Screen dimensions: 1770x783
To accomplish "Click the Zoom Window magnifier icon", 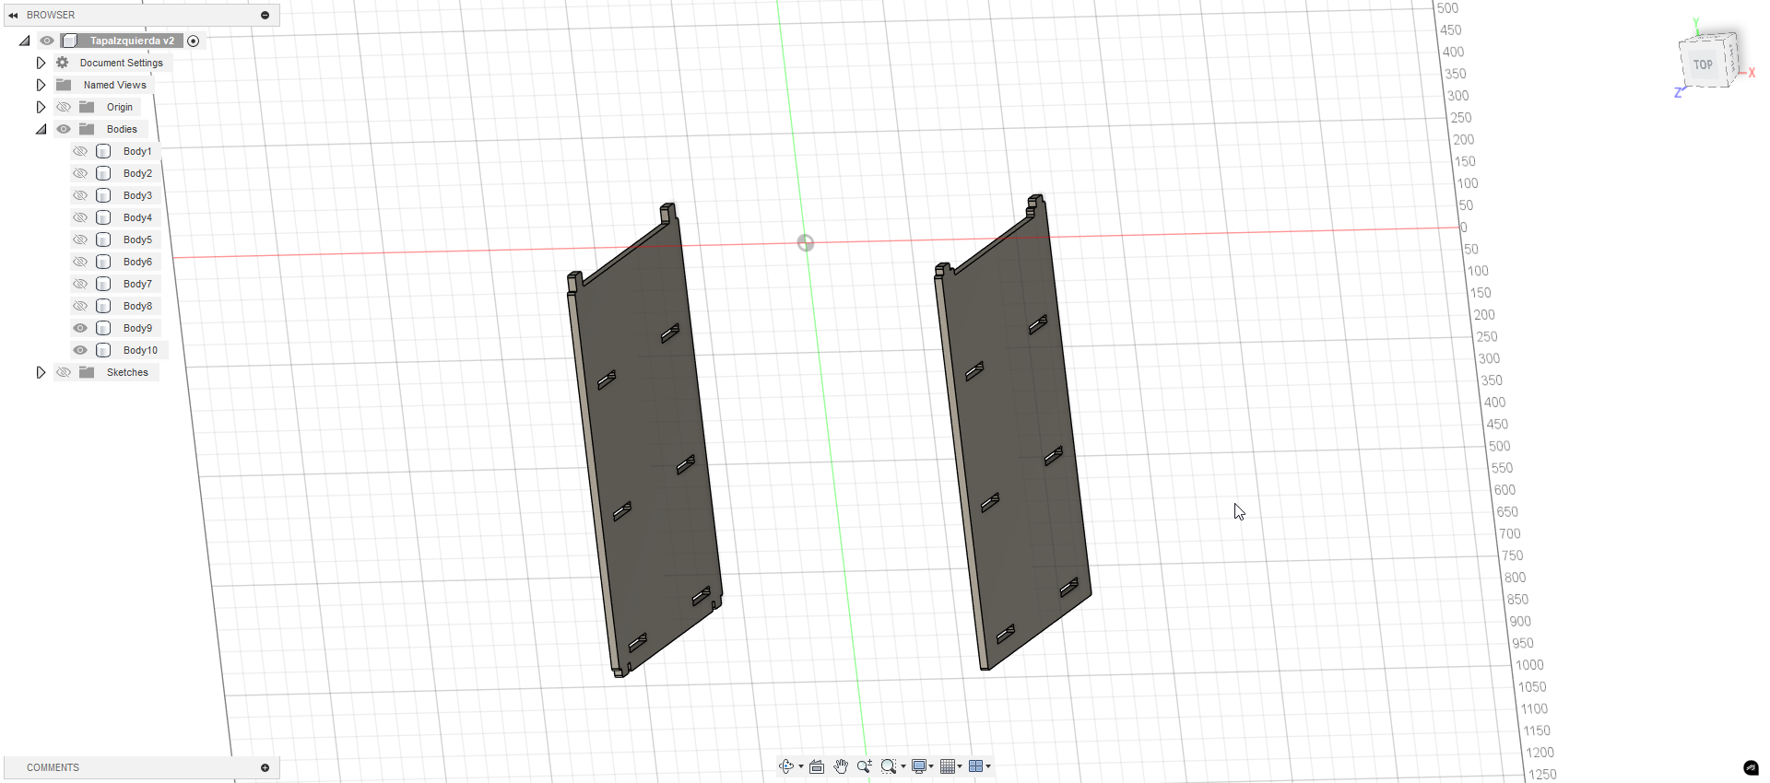I will click(x=889, y=766).
